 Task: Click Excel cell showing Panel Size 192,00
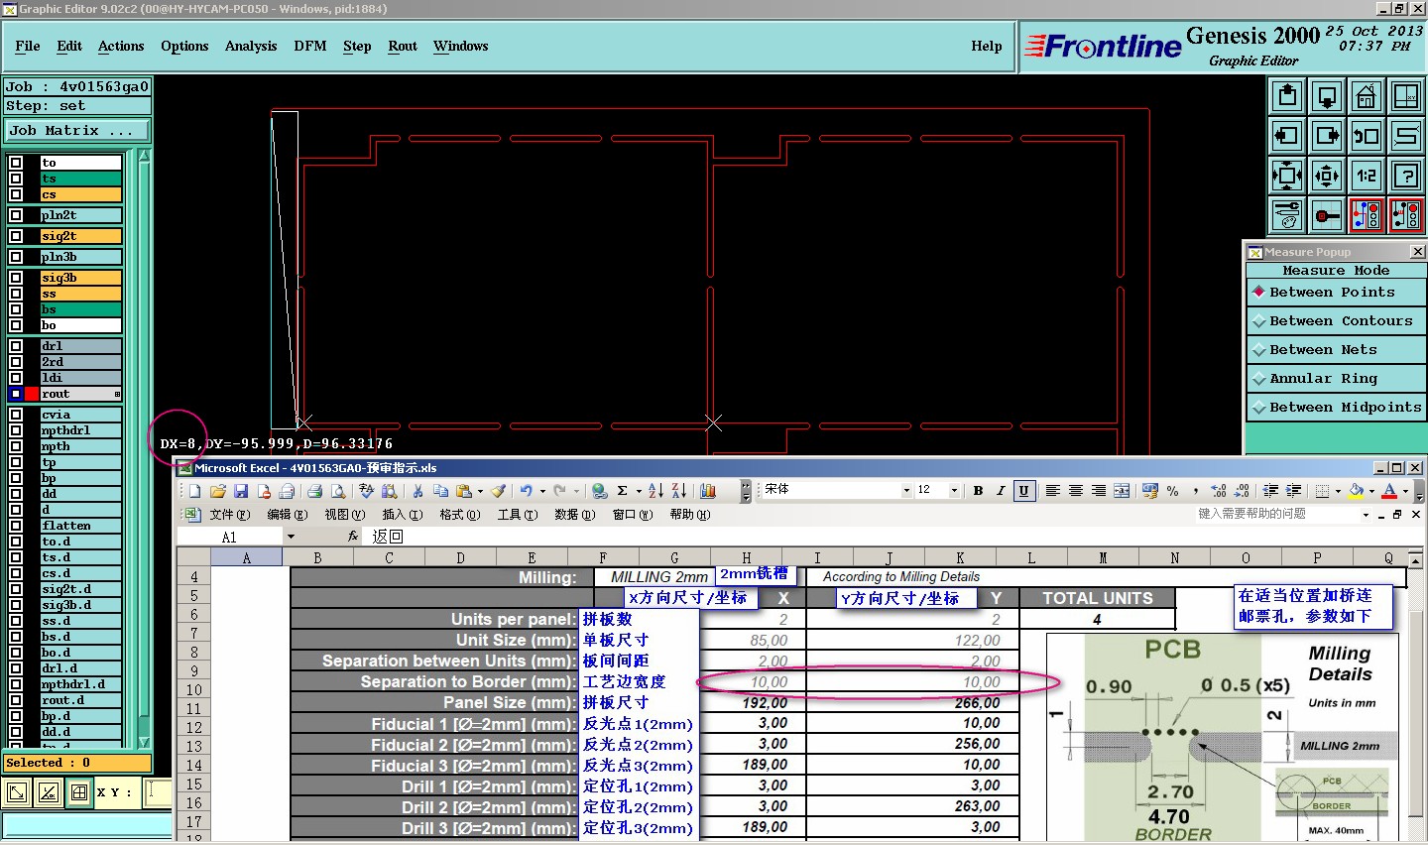pos(765,703)
